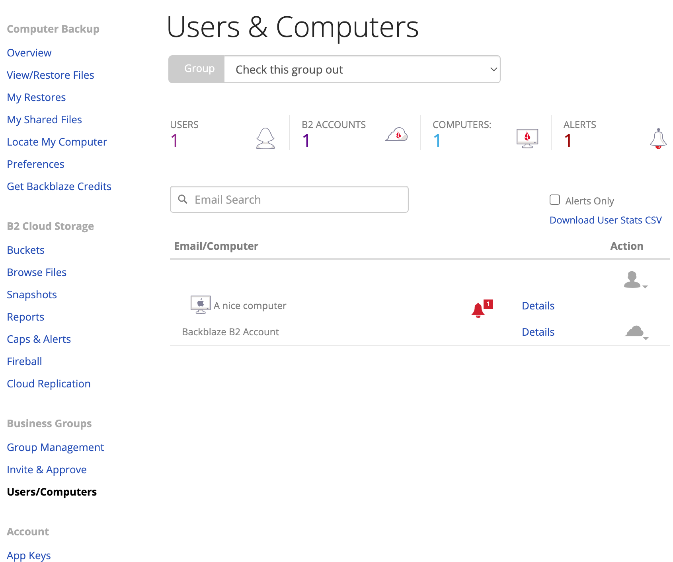Click the B2 ACCOUNTS count 1
Image resolution: width=673 pixels, height=562 pixels.
click(306, 140)
